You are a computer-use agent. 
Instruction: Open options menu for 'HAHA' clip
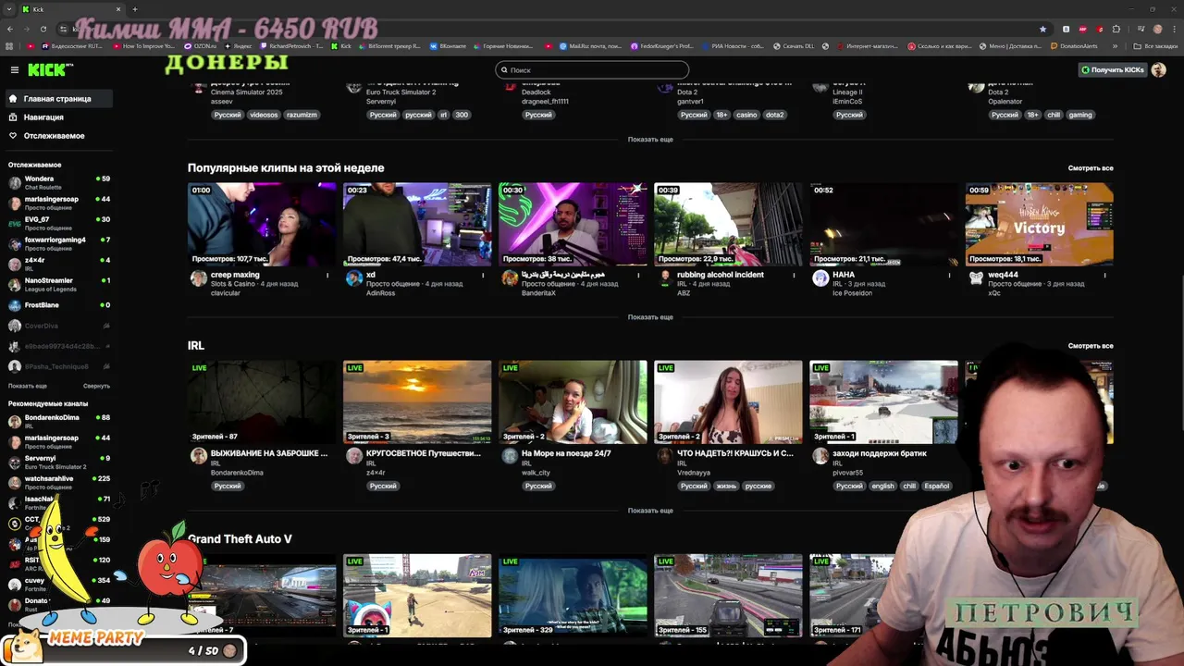(x=949, y=275)
